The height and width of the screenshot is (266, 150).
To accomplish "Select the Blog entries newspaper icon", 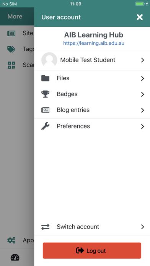I will click(x=46, y=110).
